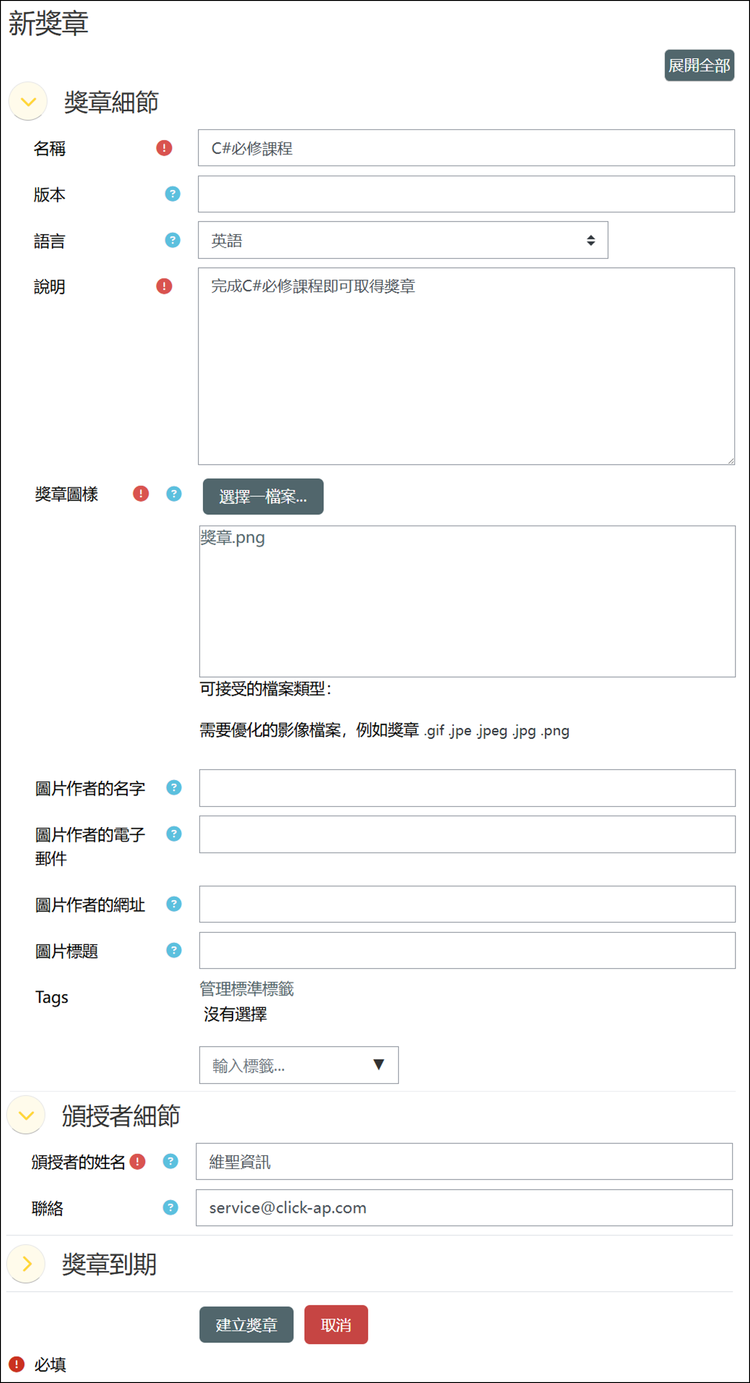Image resolution: width=750 pixels, height=1383 pixels.
Task: Click the 聯絡 field with service@click-ap.com
Action: [464, 1208]
